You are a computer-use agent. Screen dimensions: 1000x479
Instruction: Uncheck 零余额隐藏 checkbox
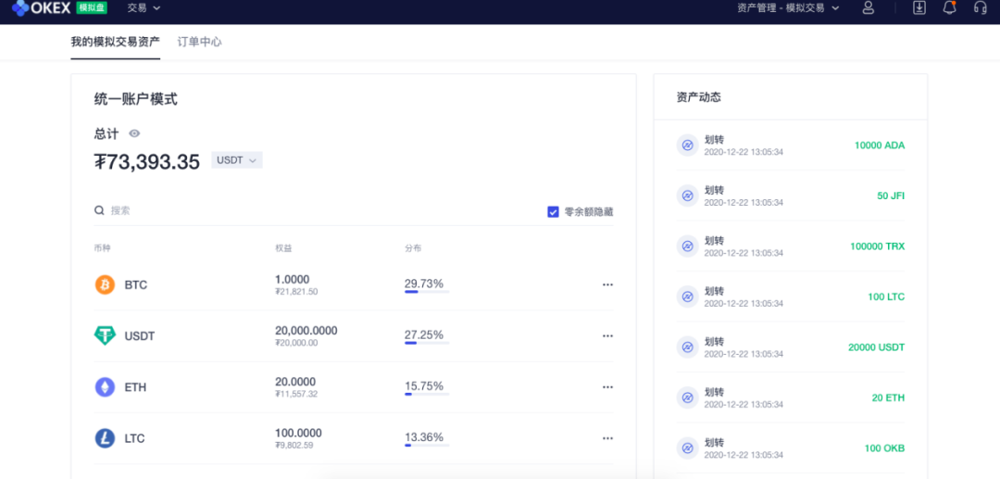point(553,212)
